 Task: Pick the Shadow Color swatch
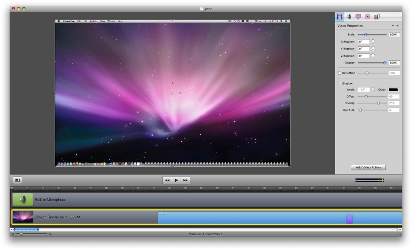click(393, 88)
